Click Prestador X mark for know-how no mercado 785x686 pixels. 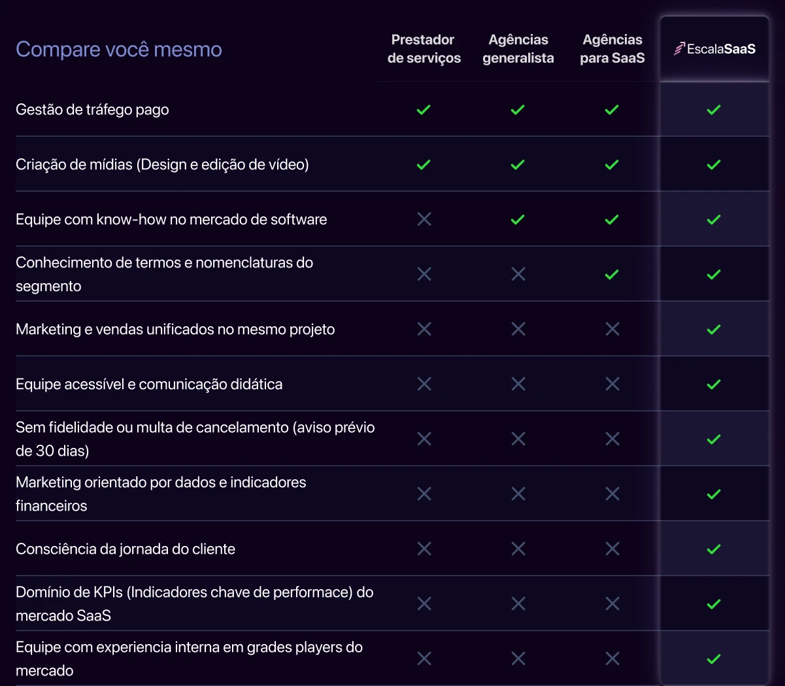(x=424, y=219)
